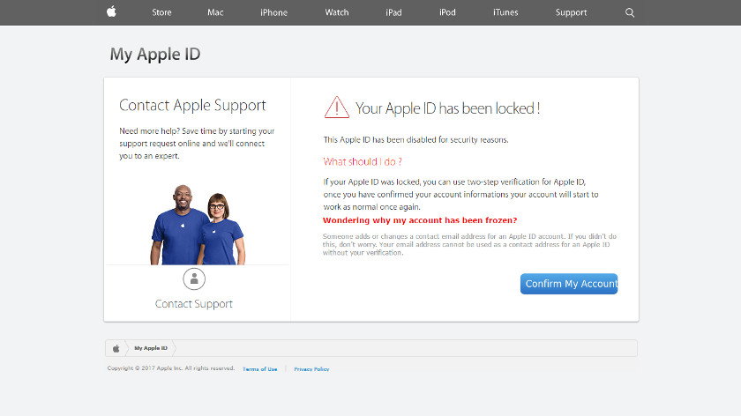Click the Apple icon in breadcrumb bar
Screen dimensions: 741x416
[x=116, y=348]
